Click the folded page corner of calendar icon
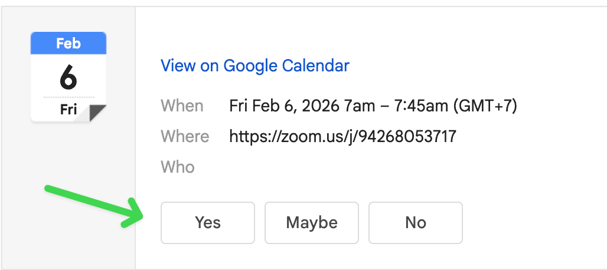607x270 pixels. (97, 113)
